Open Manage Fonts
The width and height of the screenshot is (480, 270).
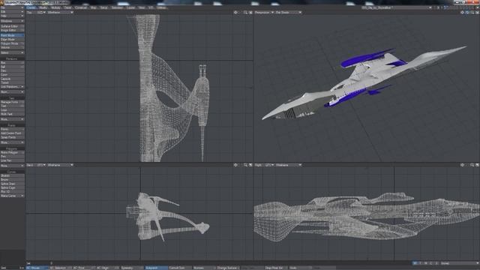click(x=12, y=102)
